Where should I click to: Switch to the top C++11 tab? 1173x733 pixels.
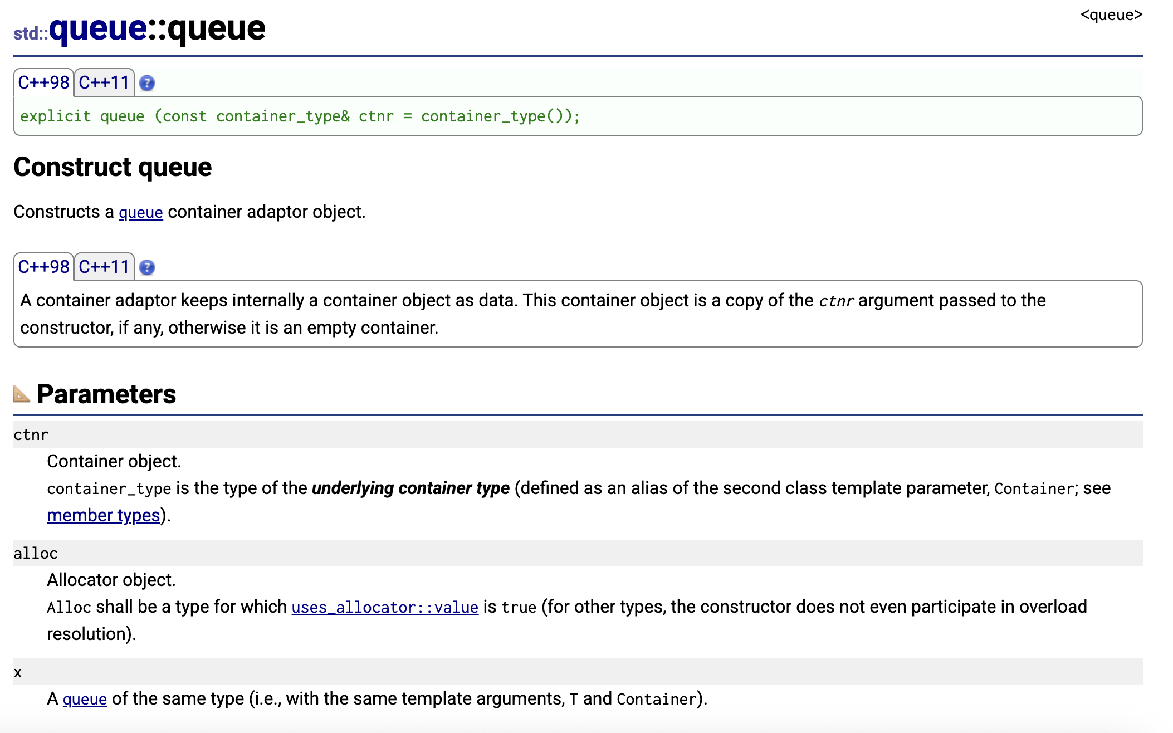pyautogui.click(x=104, y=83)
